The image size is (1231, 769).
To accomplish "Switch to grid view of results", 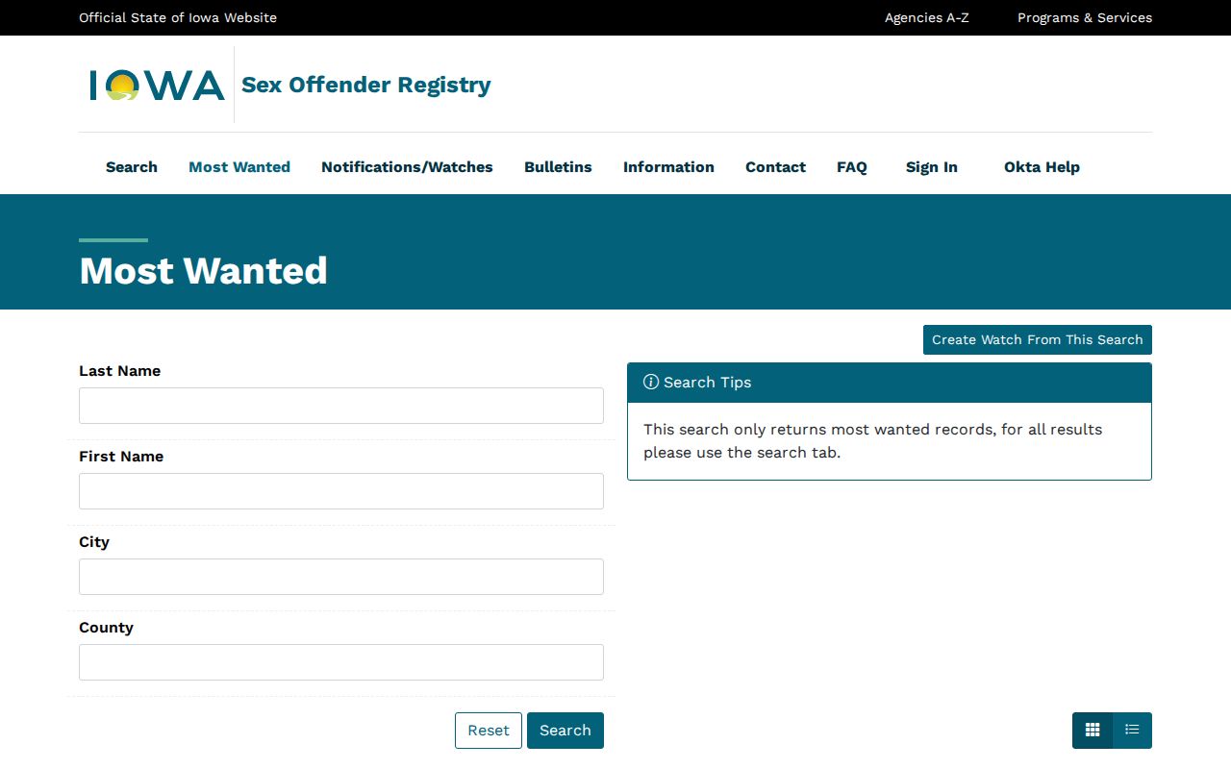I will [1093, 731].
